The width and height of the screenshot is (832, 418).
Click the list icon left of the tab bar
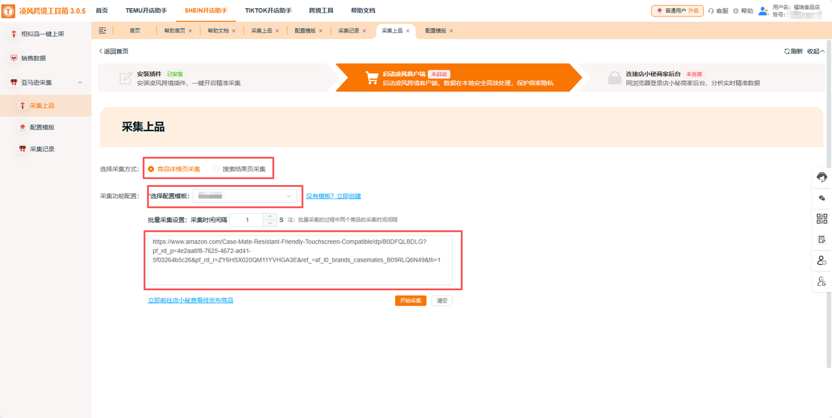[x=102, y=30]
